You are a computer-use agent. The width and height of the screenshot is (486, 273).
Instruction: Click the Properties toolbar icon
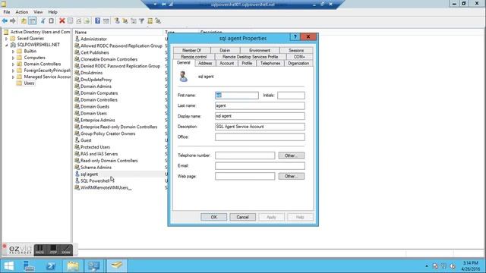point(71,20)
